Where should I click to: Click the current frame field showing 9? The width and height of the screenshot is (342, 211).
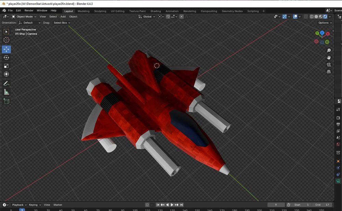point(276,205)
